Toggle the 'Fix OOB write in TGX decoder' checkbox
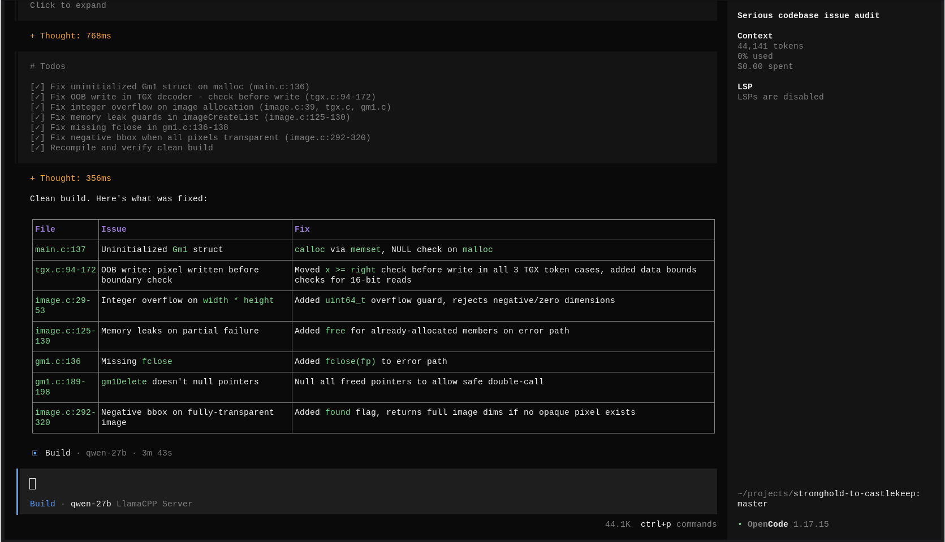 pyautogui.click(x=37, y=97)
